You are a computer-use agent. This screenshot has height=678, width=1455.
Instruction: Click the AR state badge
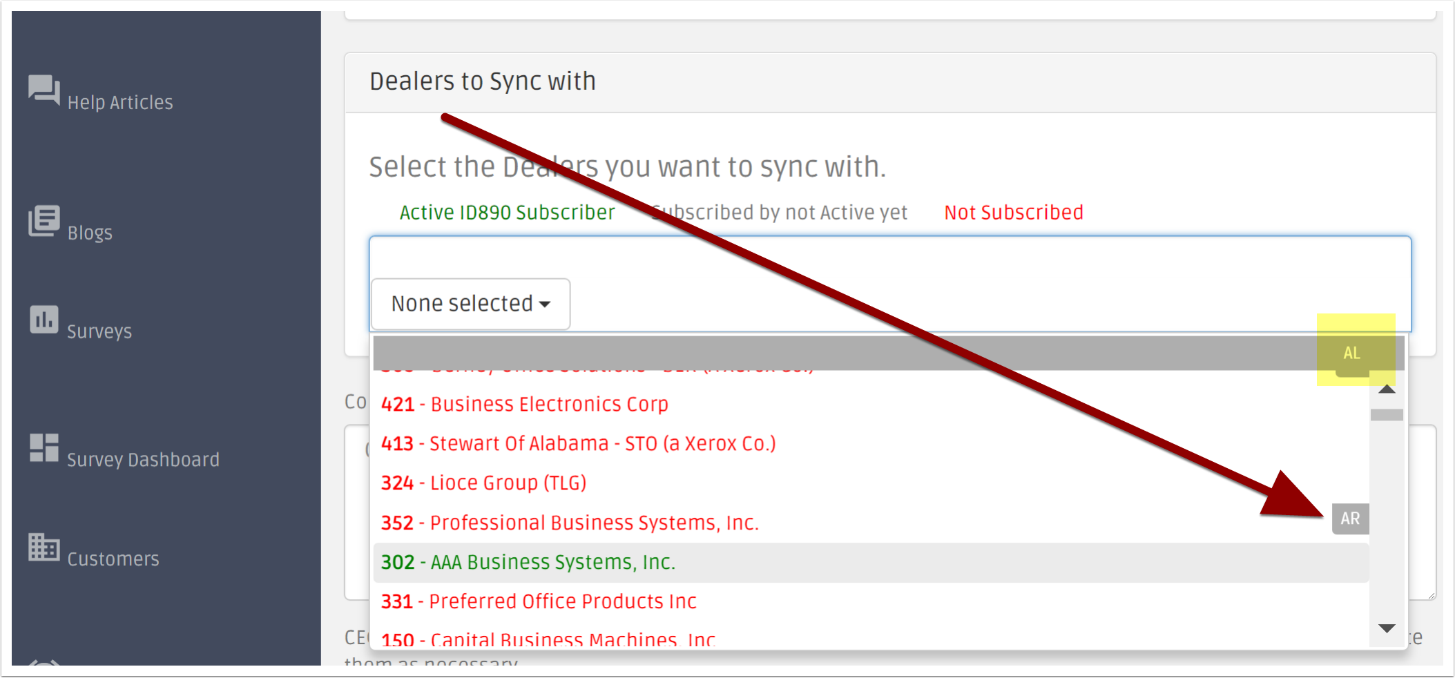click(x=1350, y=519)
